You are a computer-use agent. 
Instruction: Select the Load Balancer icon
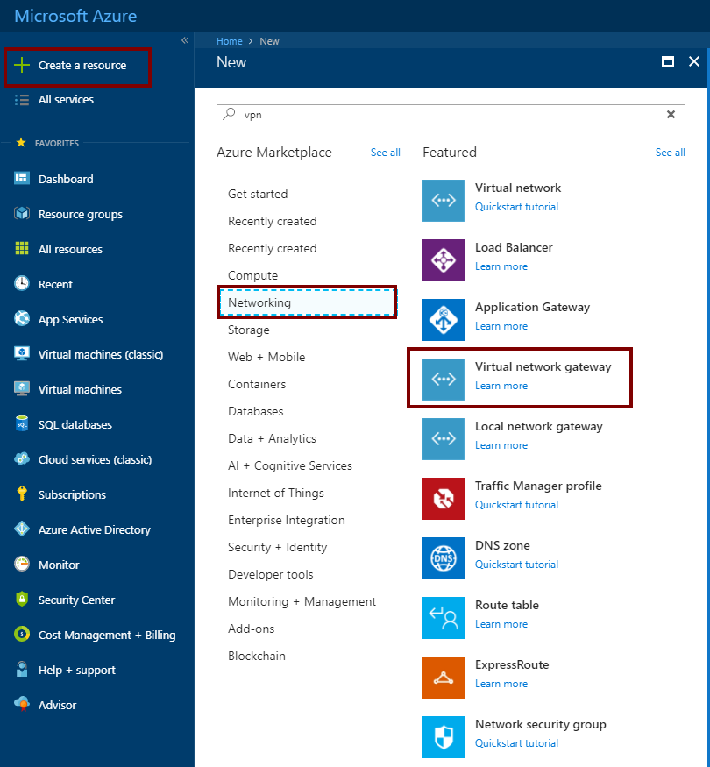pos(444,260)
